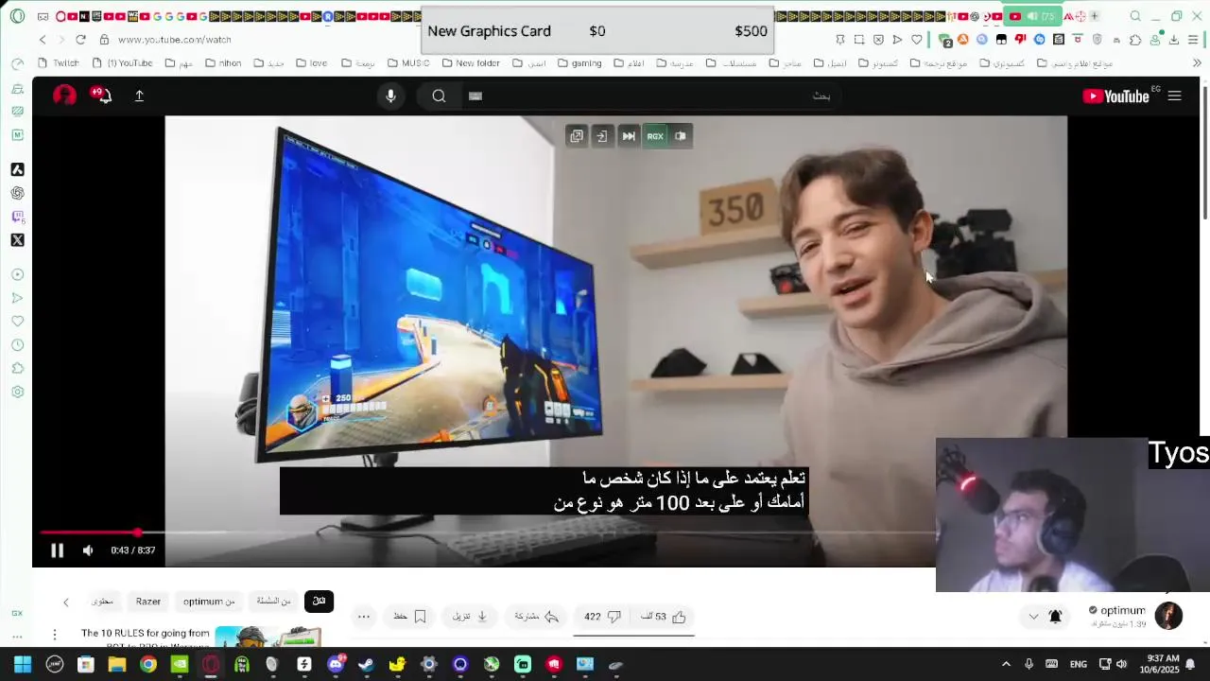Click the suggested video thumbnail at bottom
The width and height of the screenshot is (1210, 681).
pyautogui.click(x=268, y=637)
